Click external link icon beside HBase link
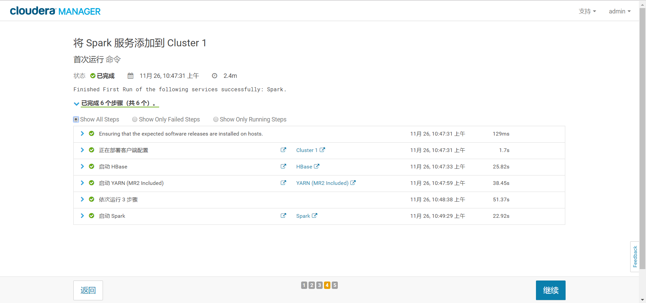Image resolution: width=646 pixels, height=303 pixels. (317, 166)
